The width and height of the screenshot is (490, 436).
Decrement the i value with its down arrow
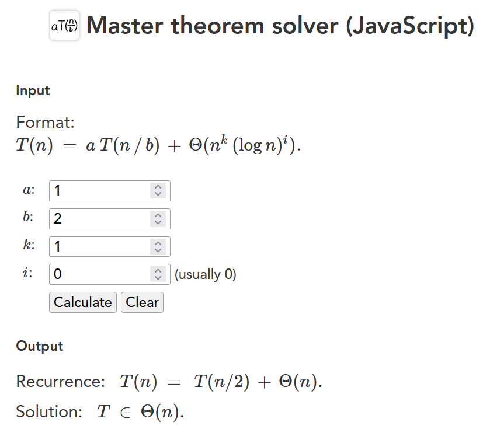pos(159,278)
